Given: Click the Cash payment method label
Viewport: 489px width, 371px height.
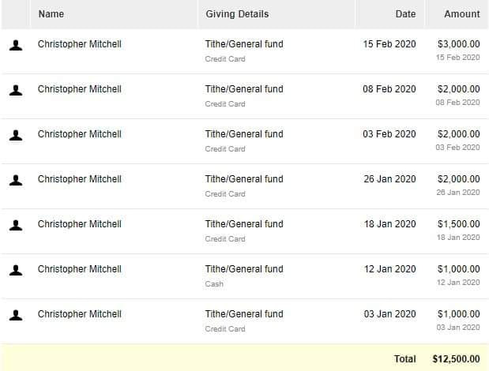Looking at the screenshot, I should point(214,284).
